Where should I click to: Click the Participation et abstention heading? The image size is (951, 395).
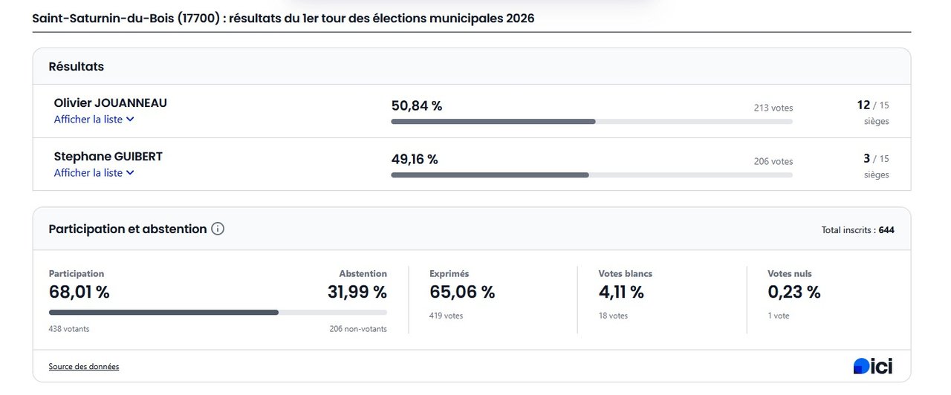128,229
